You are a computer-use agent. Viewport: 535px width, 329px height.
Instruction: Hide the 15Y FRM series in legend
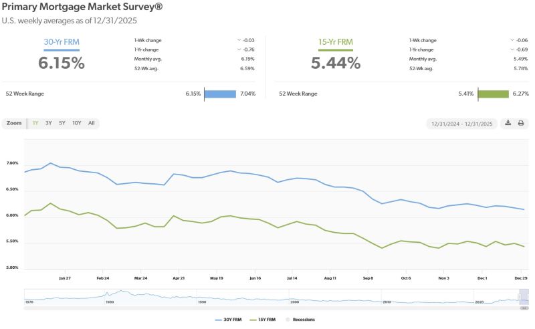click(263, 320)
